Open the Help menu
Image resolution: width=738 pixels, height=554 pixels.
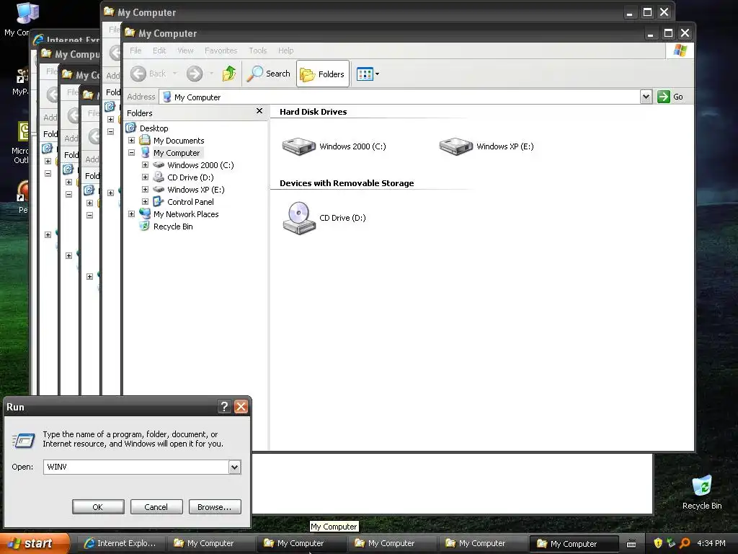click(x=285, y=50)
